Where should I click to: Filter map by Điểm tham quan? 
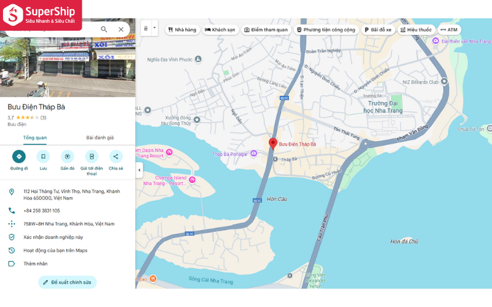pyautogui.click(x=266, y=29)
